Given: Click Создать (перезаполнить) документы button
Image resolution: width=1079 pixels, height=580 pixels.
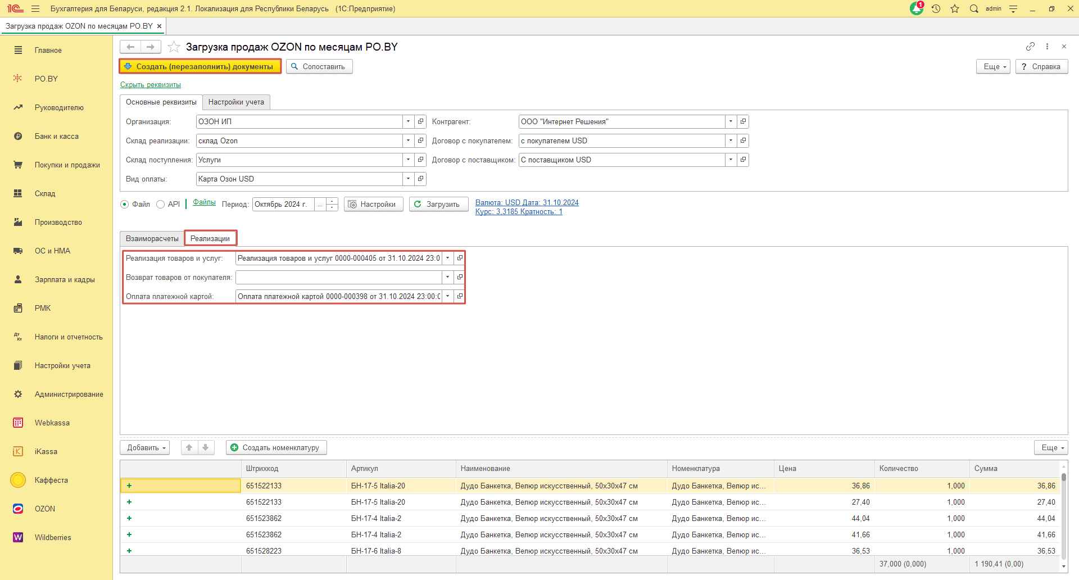Looking at the screenshot, I should (200, 67).
